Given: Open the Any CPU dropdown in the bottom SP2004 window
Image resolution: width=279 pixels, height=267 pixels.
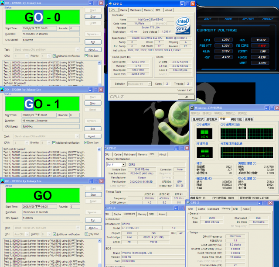Looking at the screenshot, I should coord(27,234).
